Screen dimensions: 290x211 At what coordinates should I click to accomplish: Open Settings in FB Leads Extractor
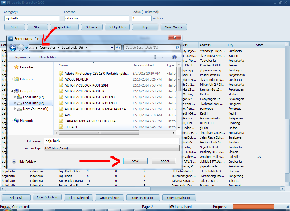91,27
